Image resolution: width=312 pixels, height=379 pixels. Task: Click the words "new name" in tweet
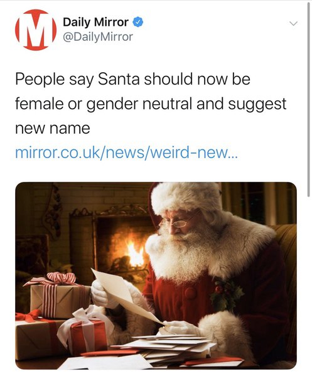53,128
